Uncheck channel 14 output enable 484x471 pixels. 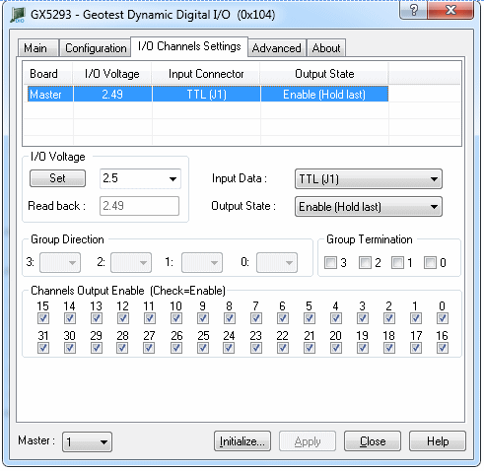[x=70, y=318]
